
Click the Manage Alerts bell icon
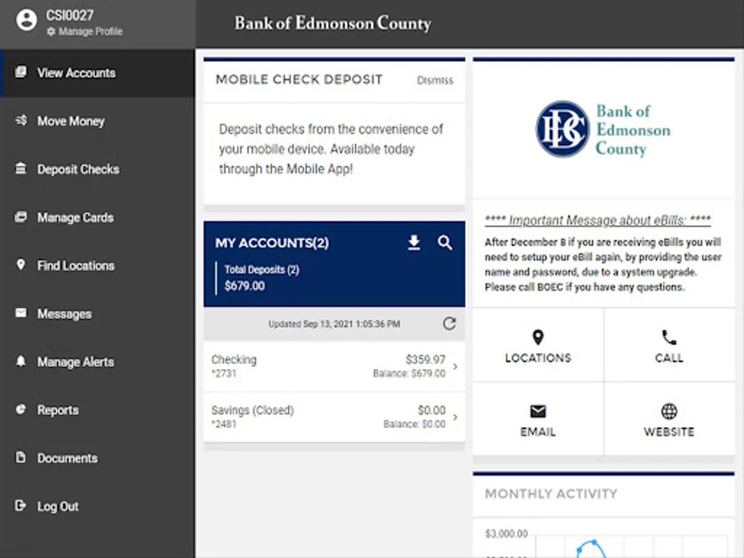click(x=21, y=361)
